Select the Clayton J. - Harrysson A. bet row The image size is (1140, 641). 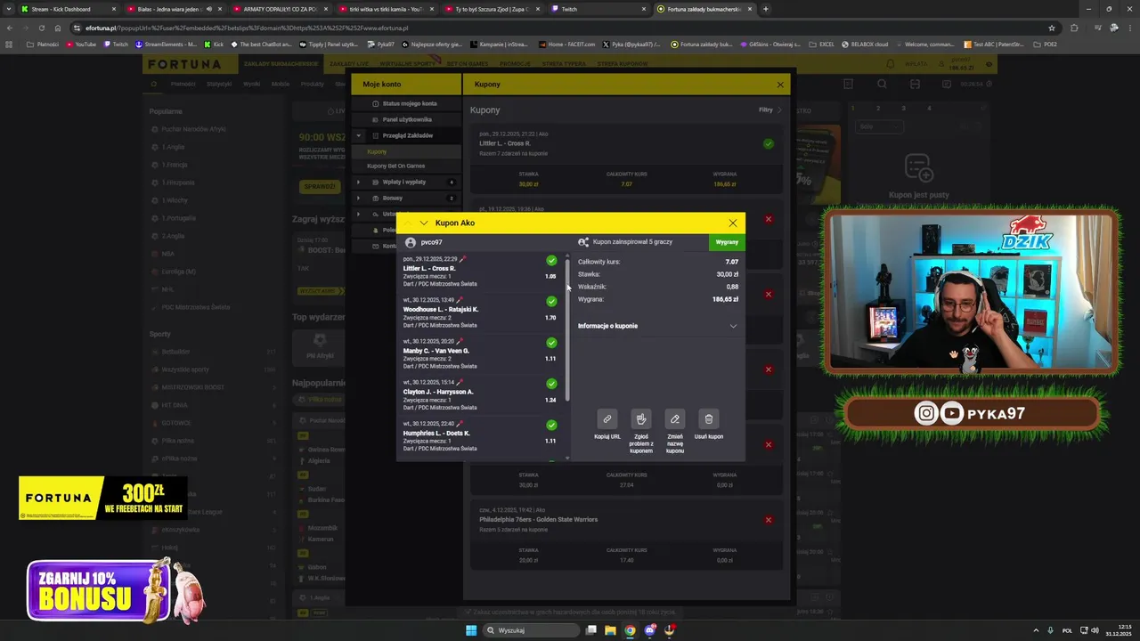point(482,395)
